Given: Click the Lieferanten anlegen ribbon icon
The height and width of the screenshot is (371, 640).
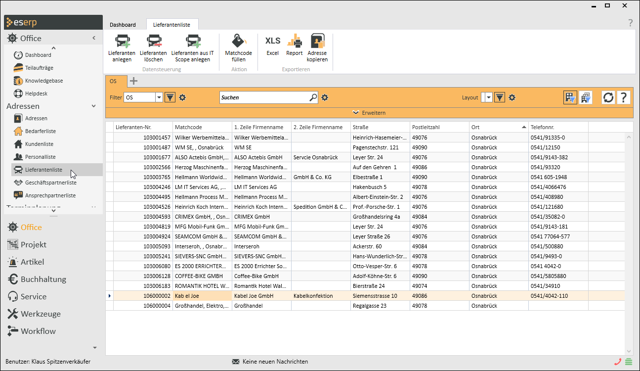Looking at the screenshot, I should (122, 41).
